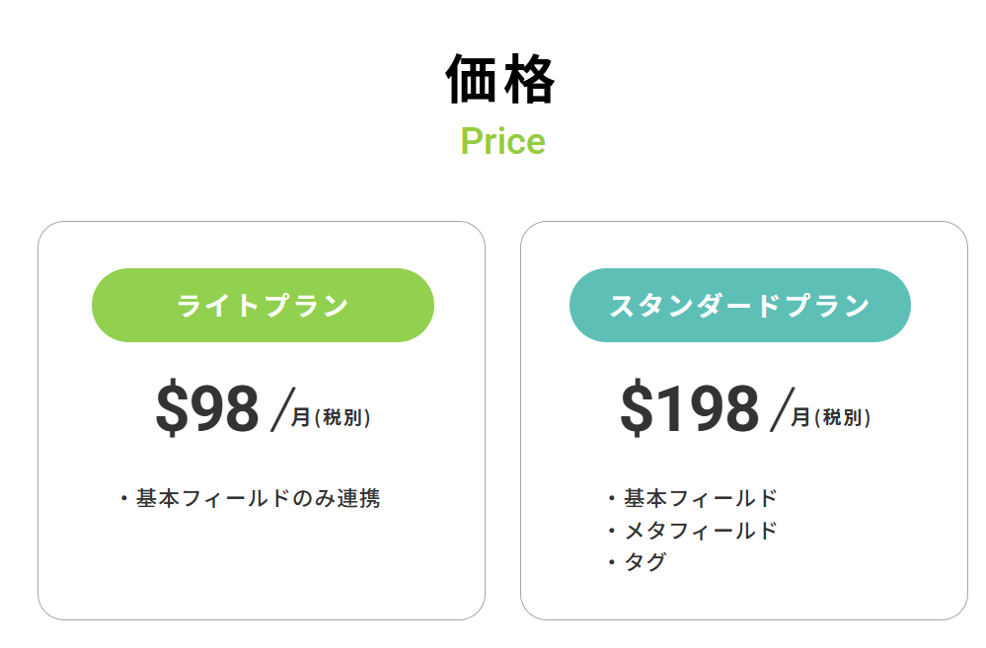
Task: Click the dollar sign in $198
Action: pyautogui.click(x=636, y=409)
